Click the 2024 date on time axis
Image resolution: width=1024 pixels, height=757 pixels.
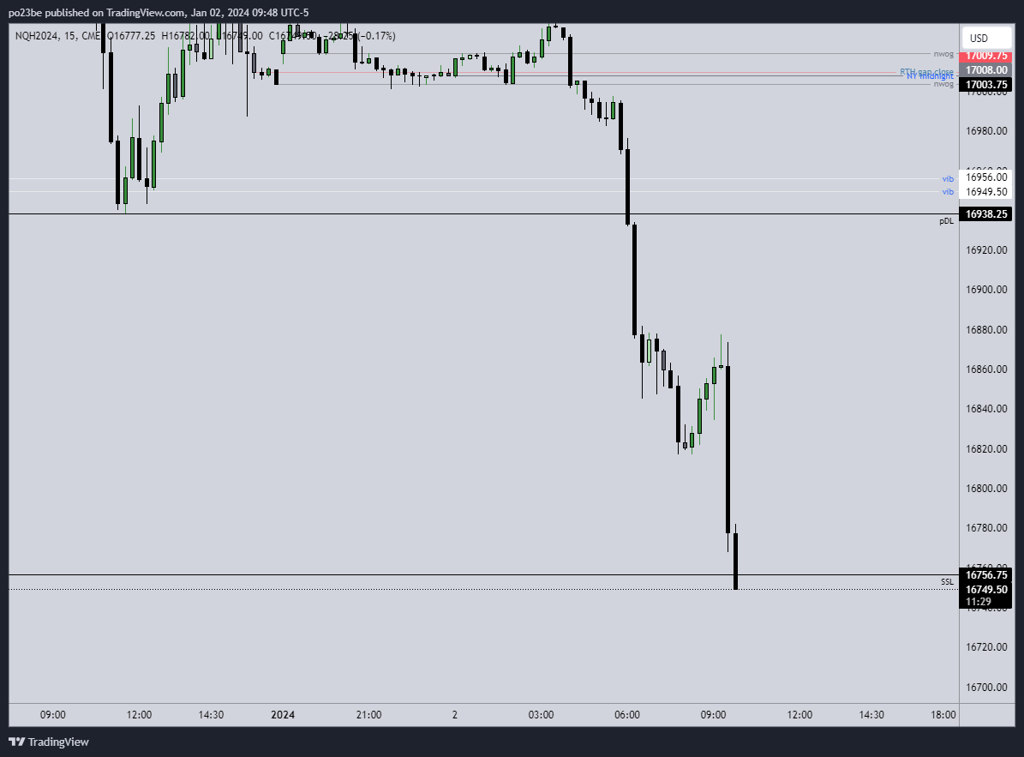click(282, 715)
